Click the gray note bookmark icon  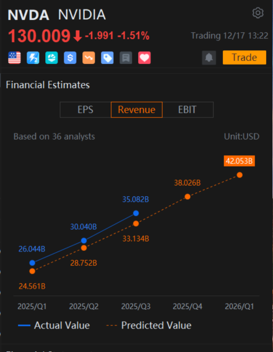click(x=126, y=58)
